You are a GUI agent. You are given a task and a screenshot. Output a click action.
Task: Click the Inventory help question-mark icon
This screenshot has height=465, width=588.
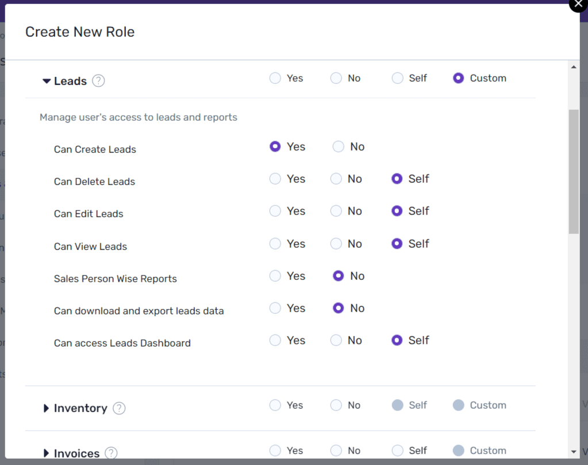coord(119,408)
